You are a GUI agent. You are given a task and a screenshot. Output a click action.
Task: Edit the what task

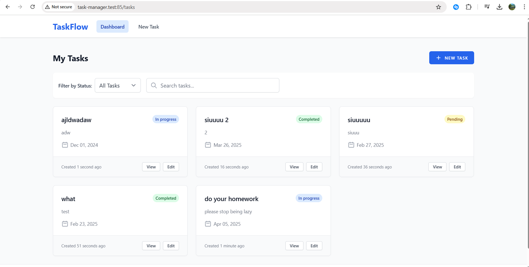pyautogui.click(x=171, y=246)
